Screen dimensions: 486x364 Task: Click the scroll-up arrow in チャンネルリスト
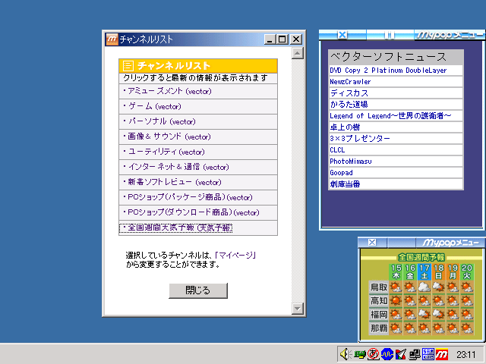click(x=297, y=53)
